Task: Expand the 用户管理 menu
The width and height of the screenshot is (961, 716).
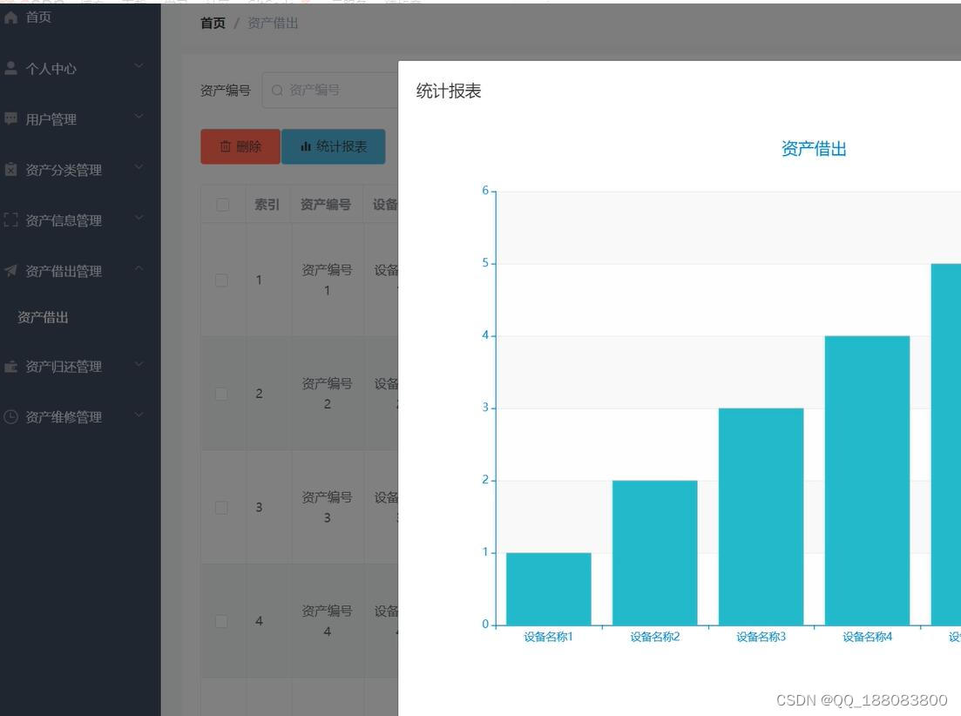Action: (x=138, y=118)
